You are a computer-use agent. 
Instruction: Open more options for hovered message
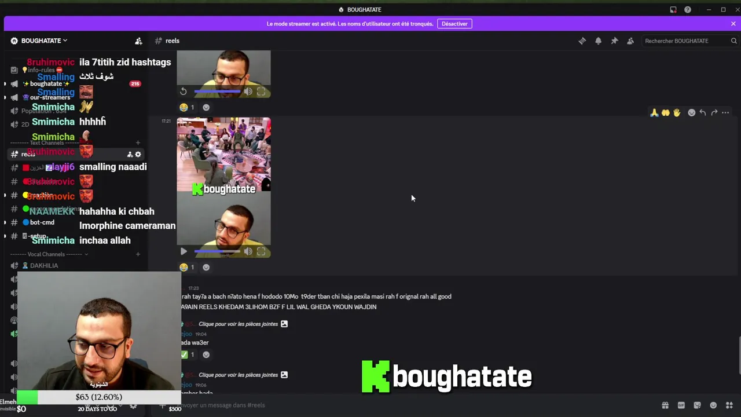click(x=725, y=113)
